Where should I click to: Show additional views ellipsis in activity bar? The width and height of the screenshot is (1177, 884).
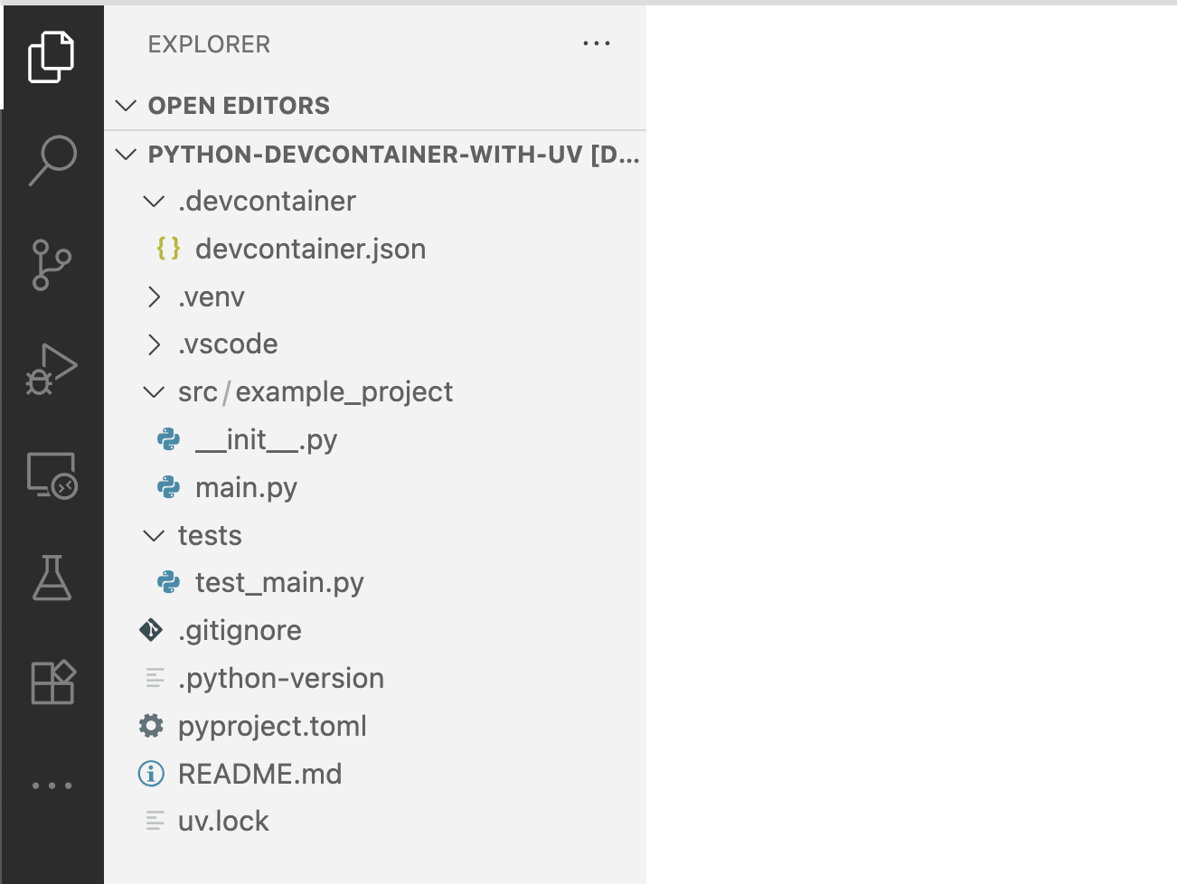click(x=52, y=785)
